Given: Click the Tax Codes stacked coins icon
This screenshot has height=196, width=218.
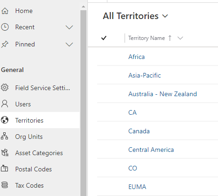Looking at the screenshot, I should (x=5, y=185).
